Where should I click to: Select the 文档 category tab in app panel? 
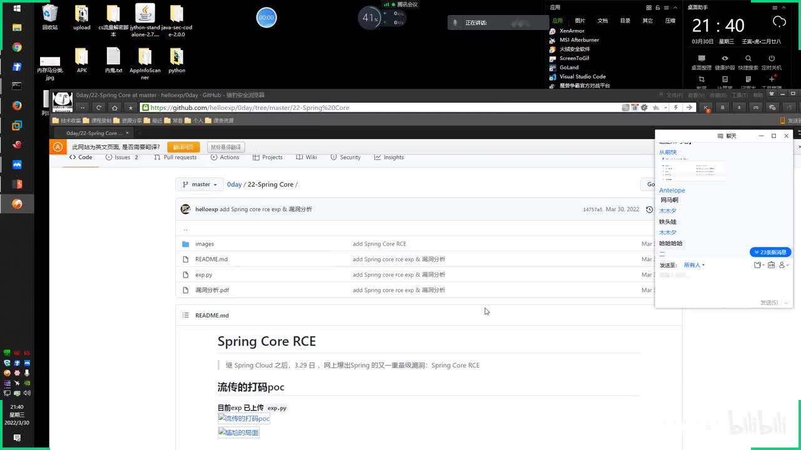tap(603, 21)
